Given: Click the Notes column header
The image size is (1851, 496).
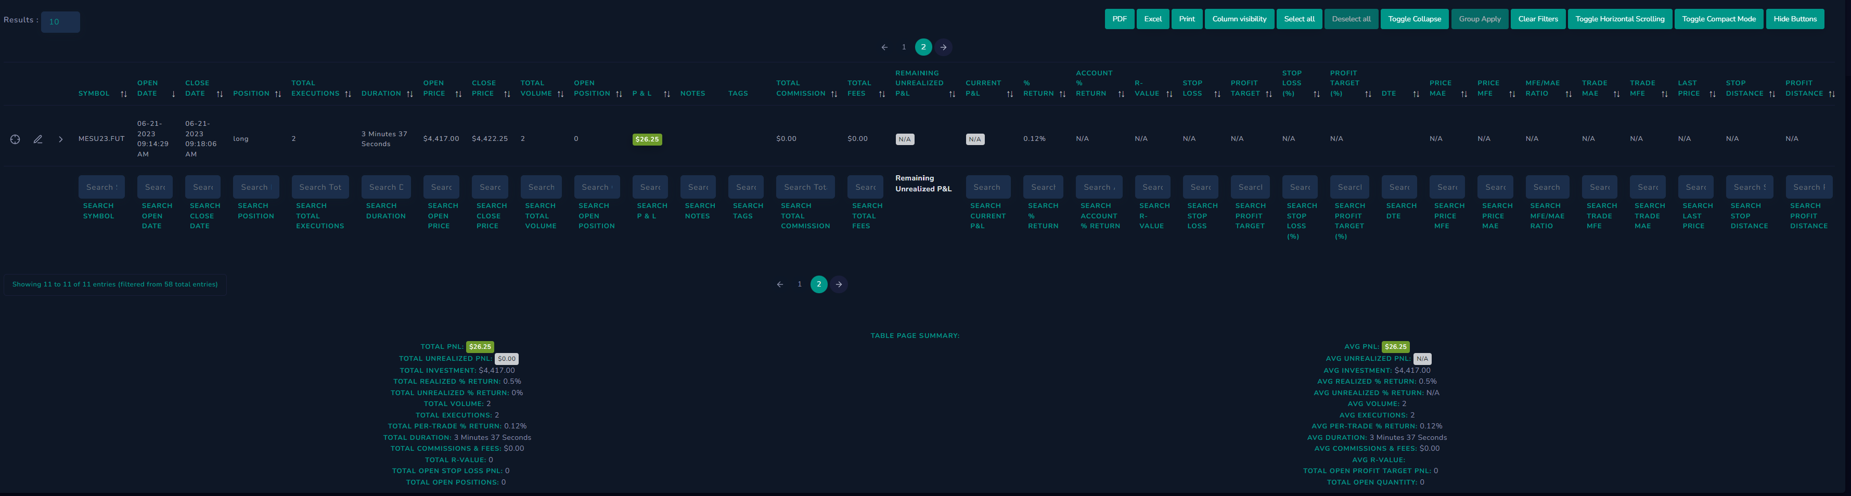Looking at the screenshot, I should tap(692, 94).
